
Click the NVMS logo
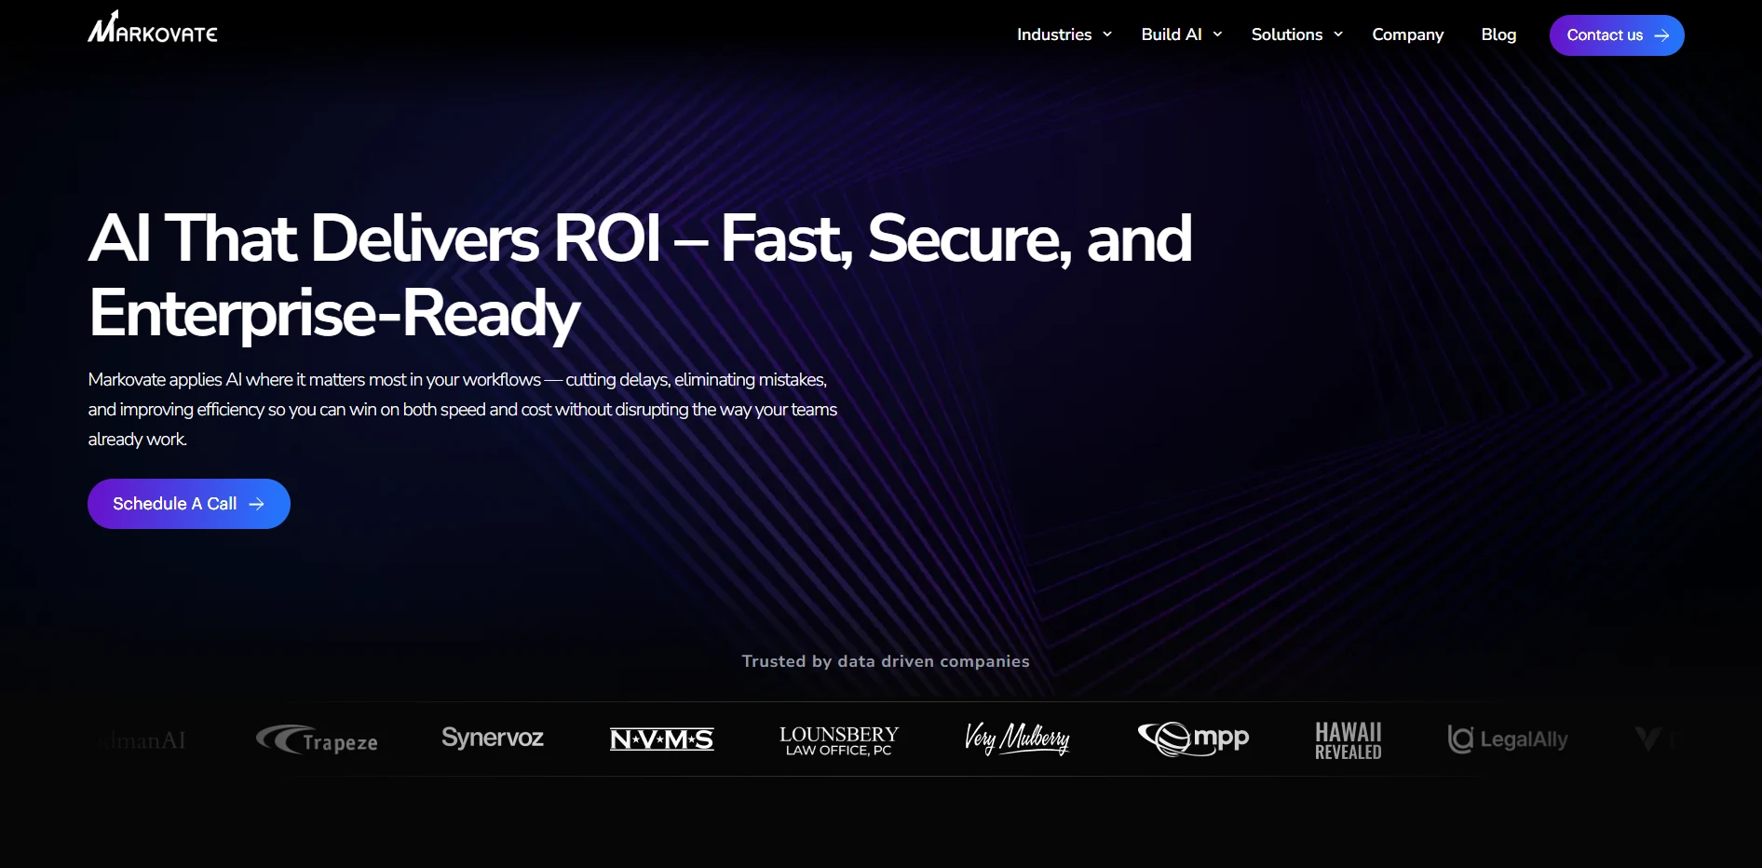coord(661,739)
